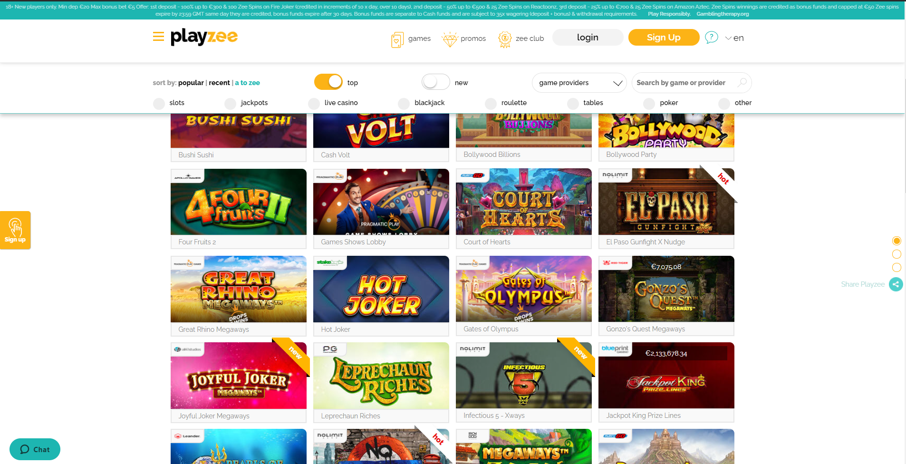The image size is (906, 464).
Task: Open the Great Rhino Megaways thumbnail
Action: (x=239, y=289)
